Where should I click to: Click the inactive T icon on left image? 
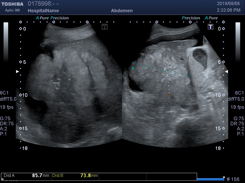click(105, 27)
